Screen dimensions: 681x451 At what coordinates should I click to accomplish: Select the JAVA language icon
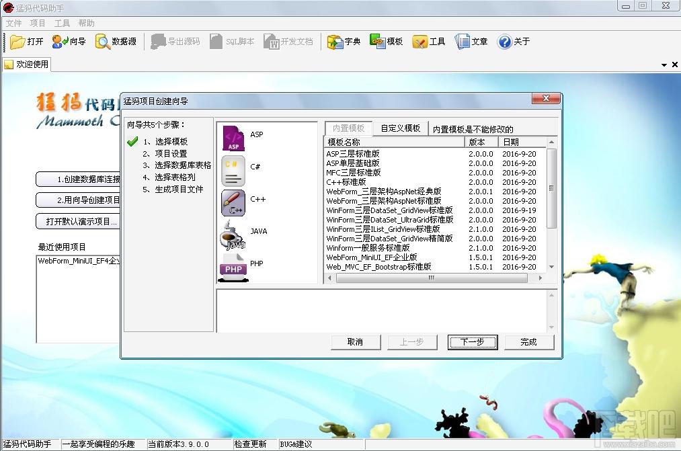[x=233, y=235]
